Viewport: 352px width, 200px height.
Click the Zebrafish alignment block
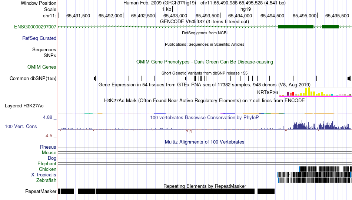pyautogui.click(x=315, y=180)
